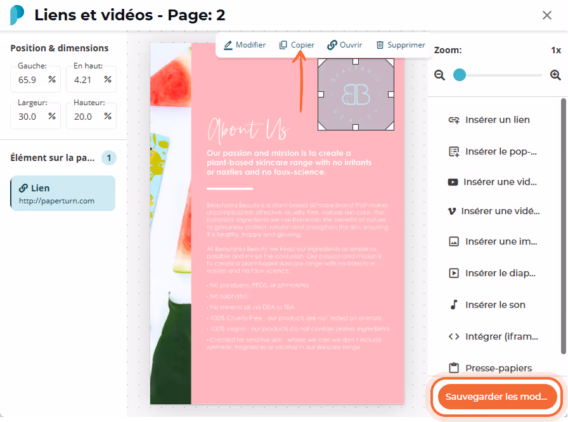Click the element count badge 1

click(x=108, y=158)
